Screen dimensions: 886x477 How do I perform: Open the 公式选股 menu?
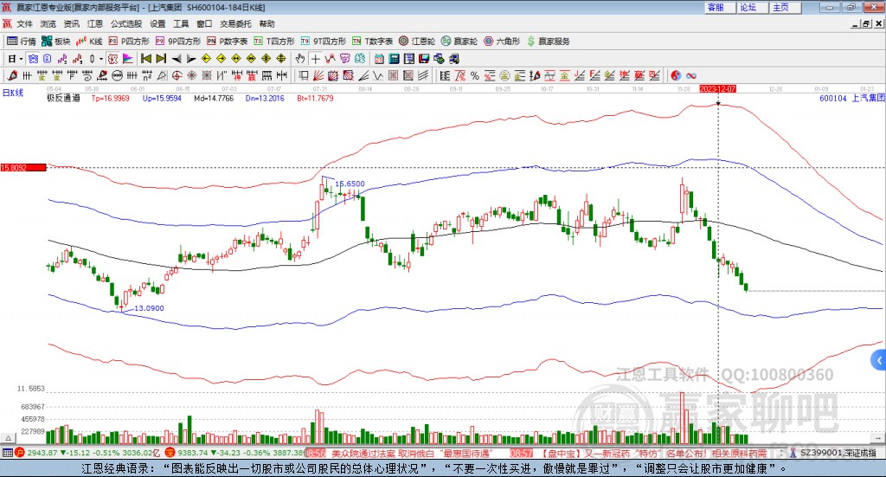pyautogui.click(x=126, y=23)
